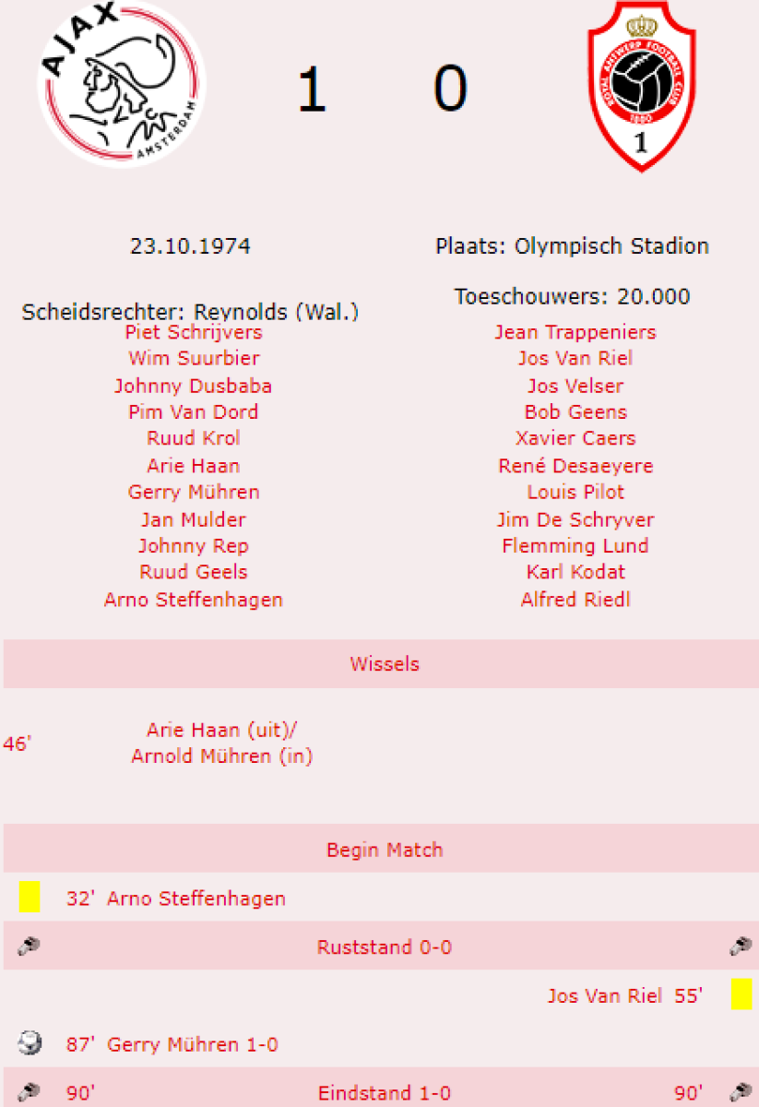Click the Eindstand 1-0 final score text
759x1107 pixels.
384,1093
